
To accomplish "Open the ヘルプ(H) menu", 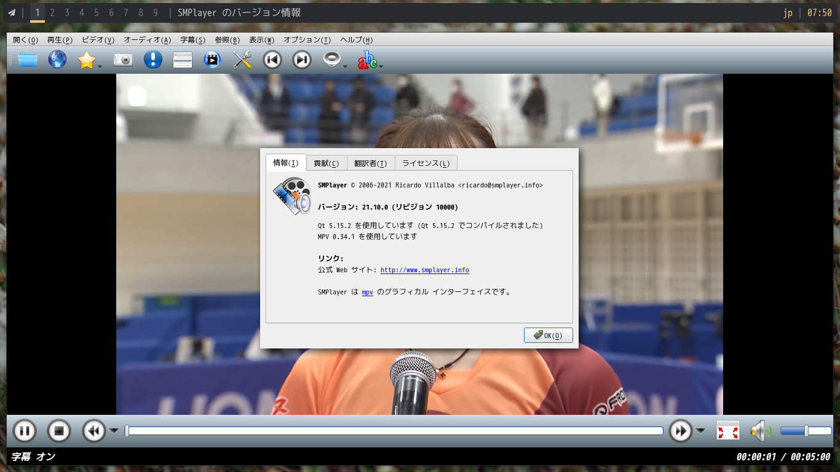I will pos(356,40).
